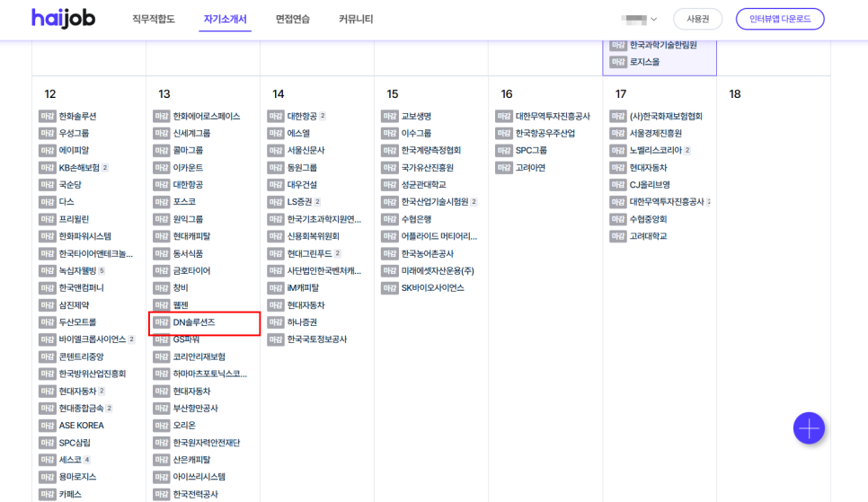
Task: Click the blue floating plus button
Action: click(809, 428)
